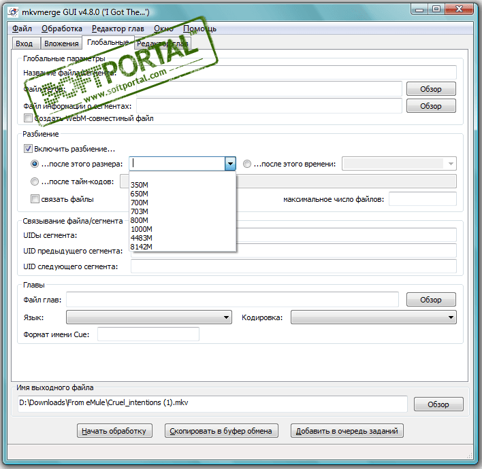Pick 8142M in the size list
This screenshot has height=469, width=482.
(x=182, y=247)
